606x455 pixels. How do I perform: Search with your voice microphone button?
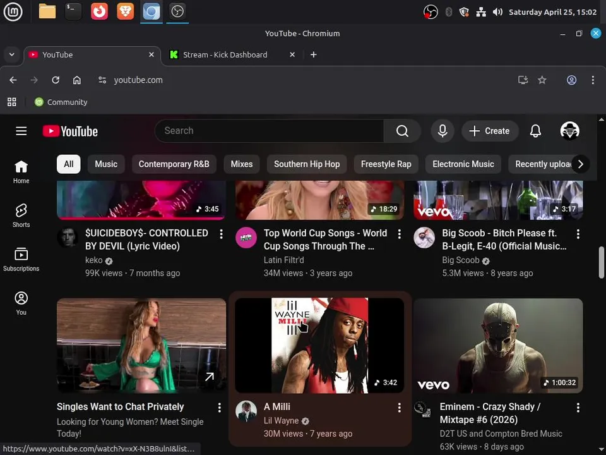click(443, 131)
